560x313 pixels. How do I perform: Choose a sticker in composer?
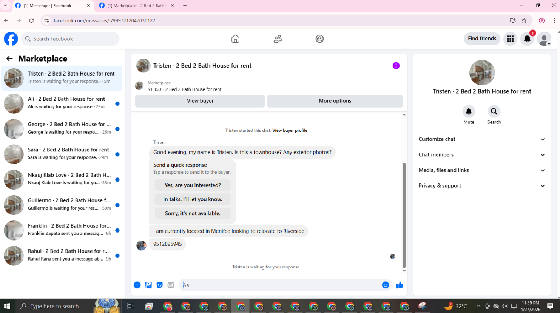point(160,285)
